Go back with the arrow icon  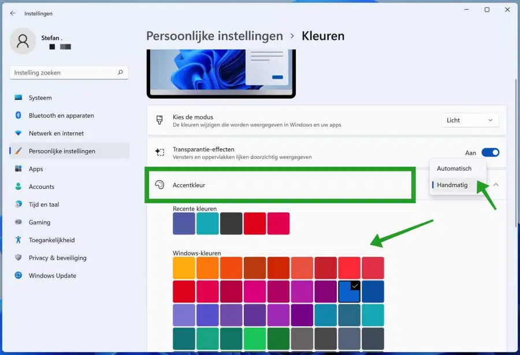click(x=13, y=13)
